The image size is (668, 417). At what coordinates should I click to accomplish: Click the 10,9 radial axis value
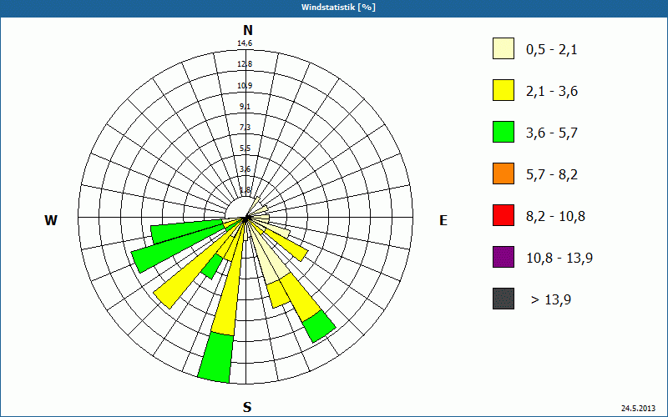(x=245, y=86)
